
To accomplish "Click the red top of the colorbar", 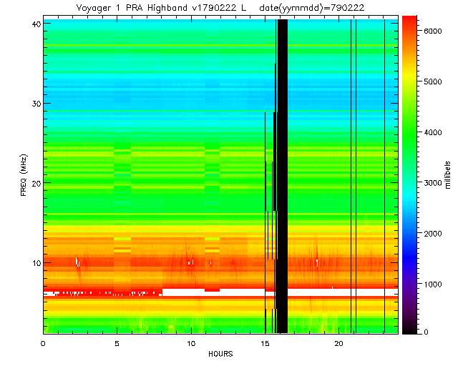I will 410,20.
